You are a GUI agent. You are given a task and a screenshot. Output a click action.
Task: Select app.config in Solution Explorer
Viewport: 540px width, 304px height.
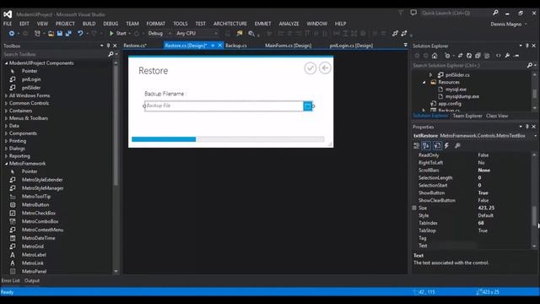(450, 103)
